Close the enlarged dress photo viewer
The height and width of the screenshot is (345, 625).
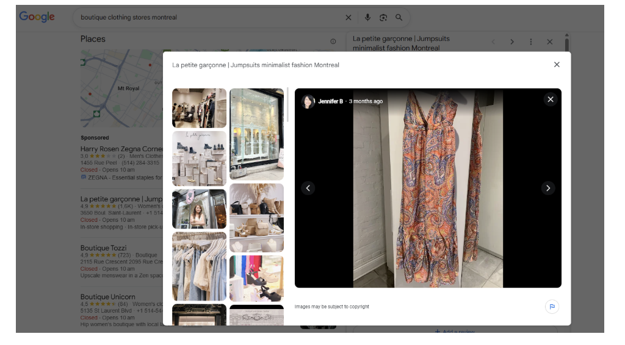[x=551, y=99]
